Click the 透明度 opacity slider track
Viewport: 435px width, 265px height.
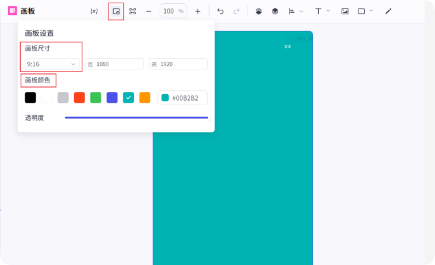pos(136,118)
